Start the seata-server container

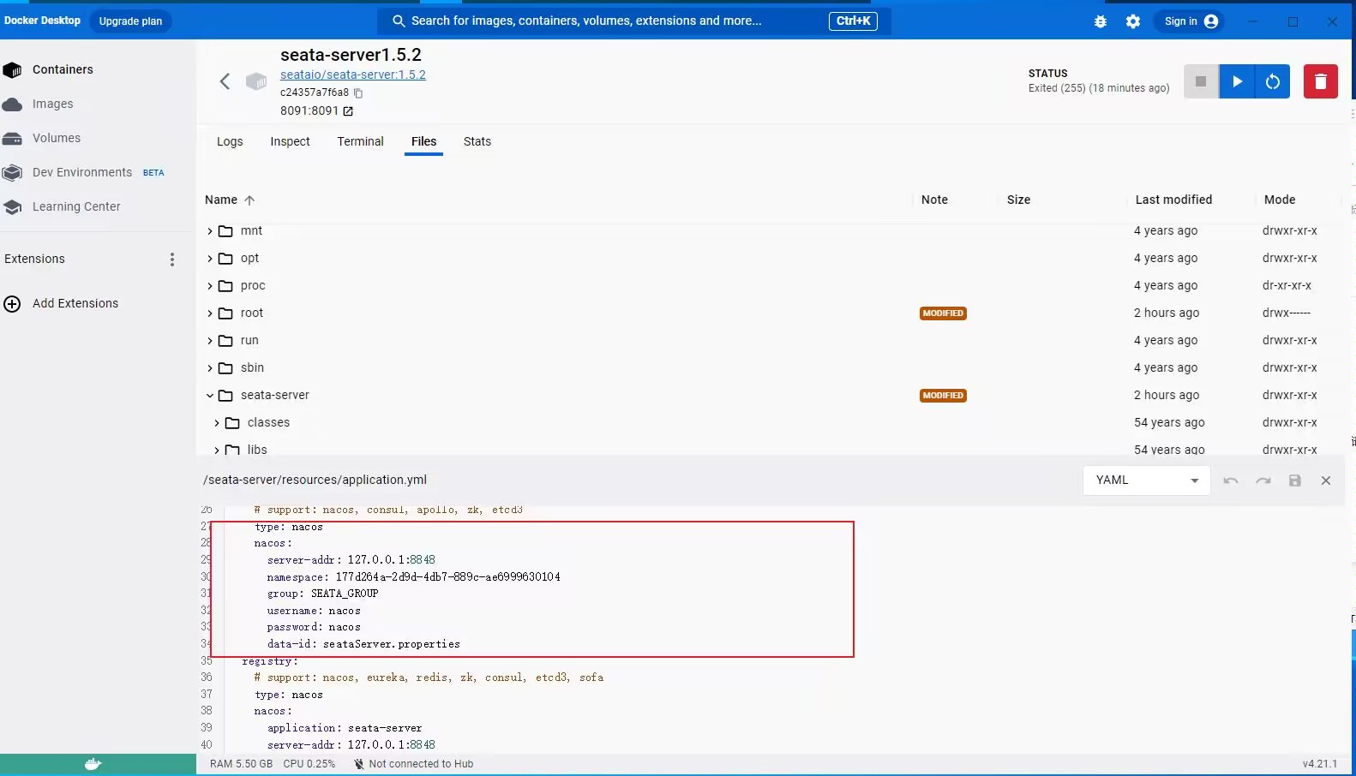click(1237, 81)
